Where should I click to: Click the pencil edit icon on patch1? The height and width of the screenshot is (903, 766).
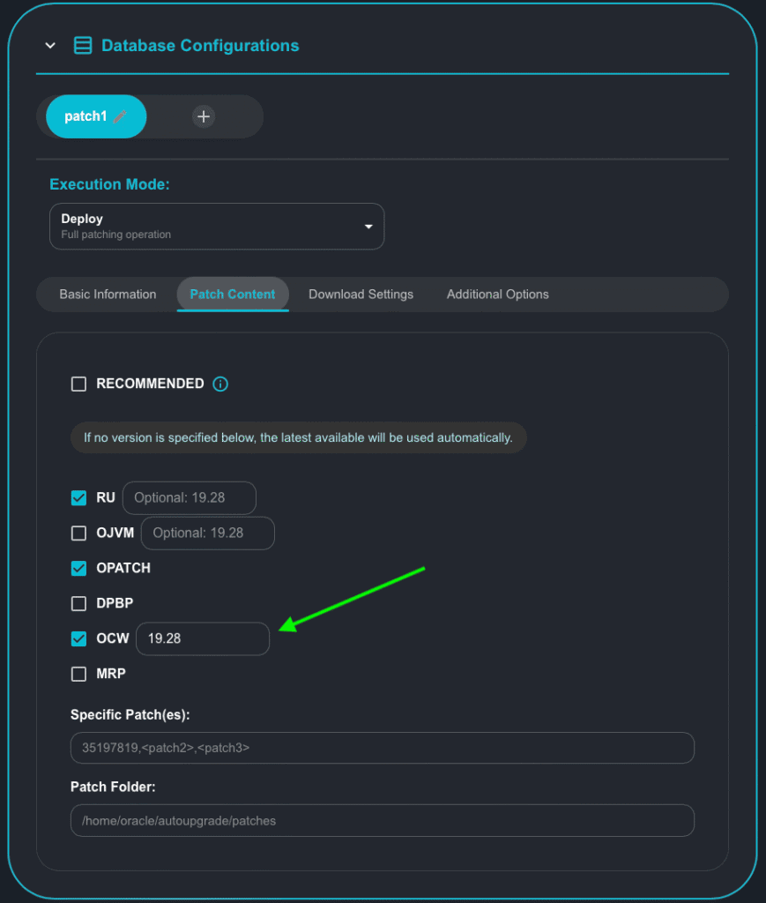click(x=121, y=116)
